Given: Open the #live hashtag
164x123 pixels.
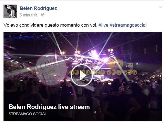Looking at the screenshot, I should click(x=103, y=25).
